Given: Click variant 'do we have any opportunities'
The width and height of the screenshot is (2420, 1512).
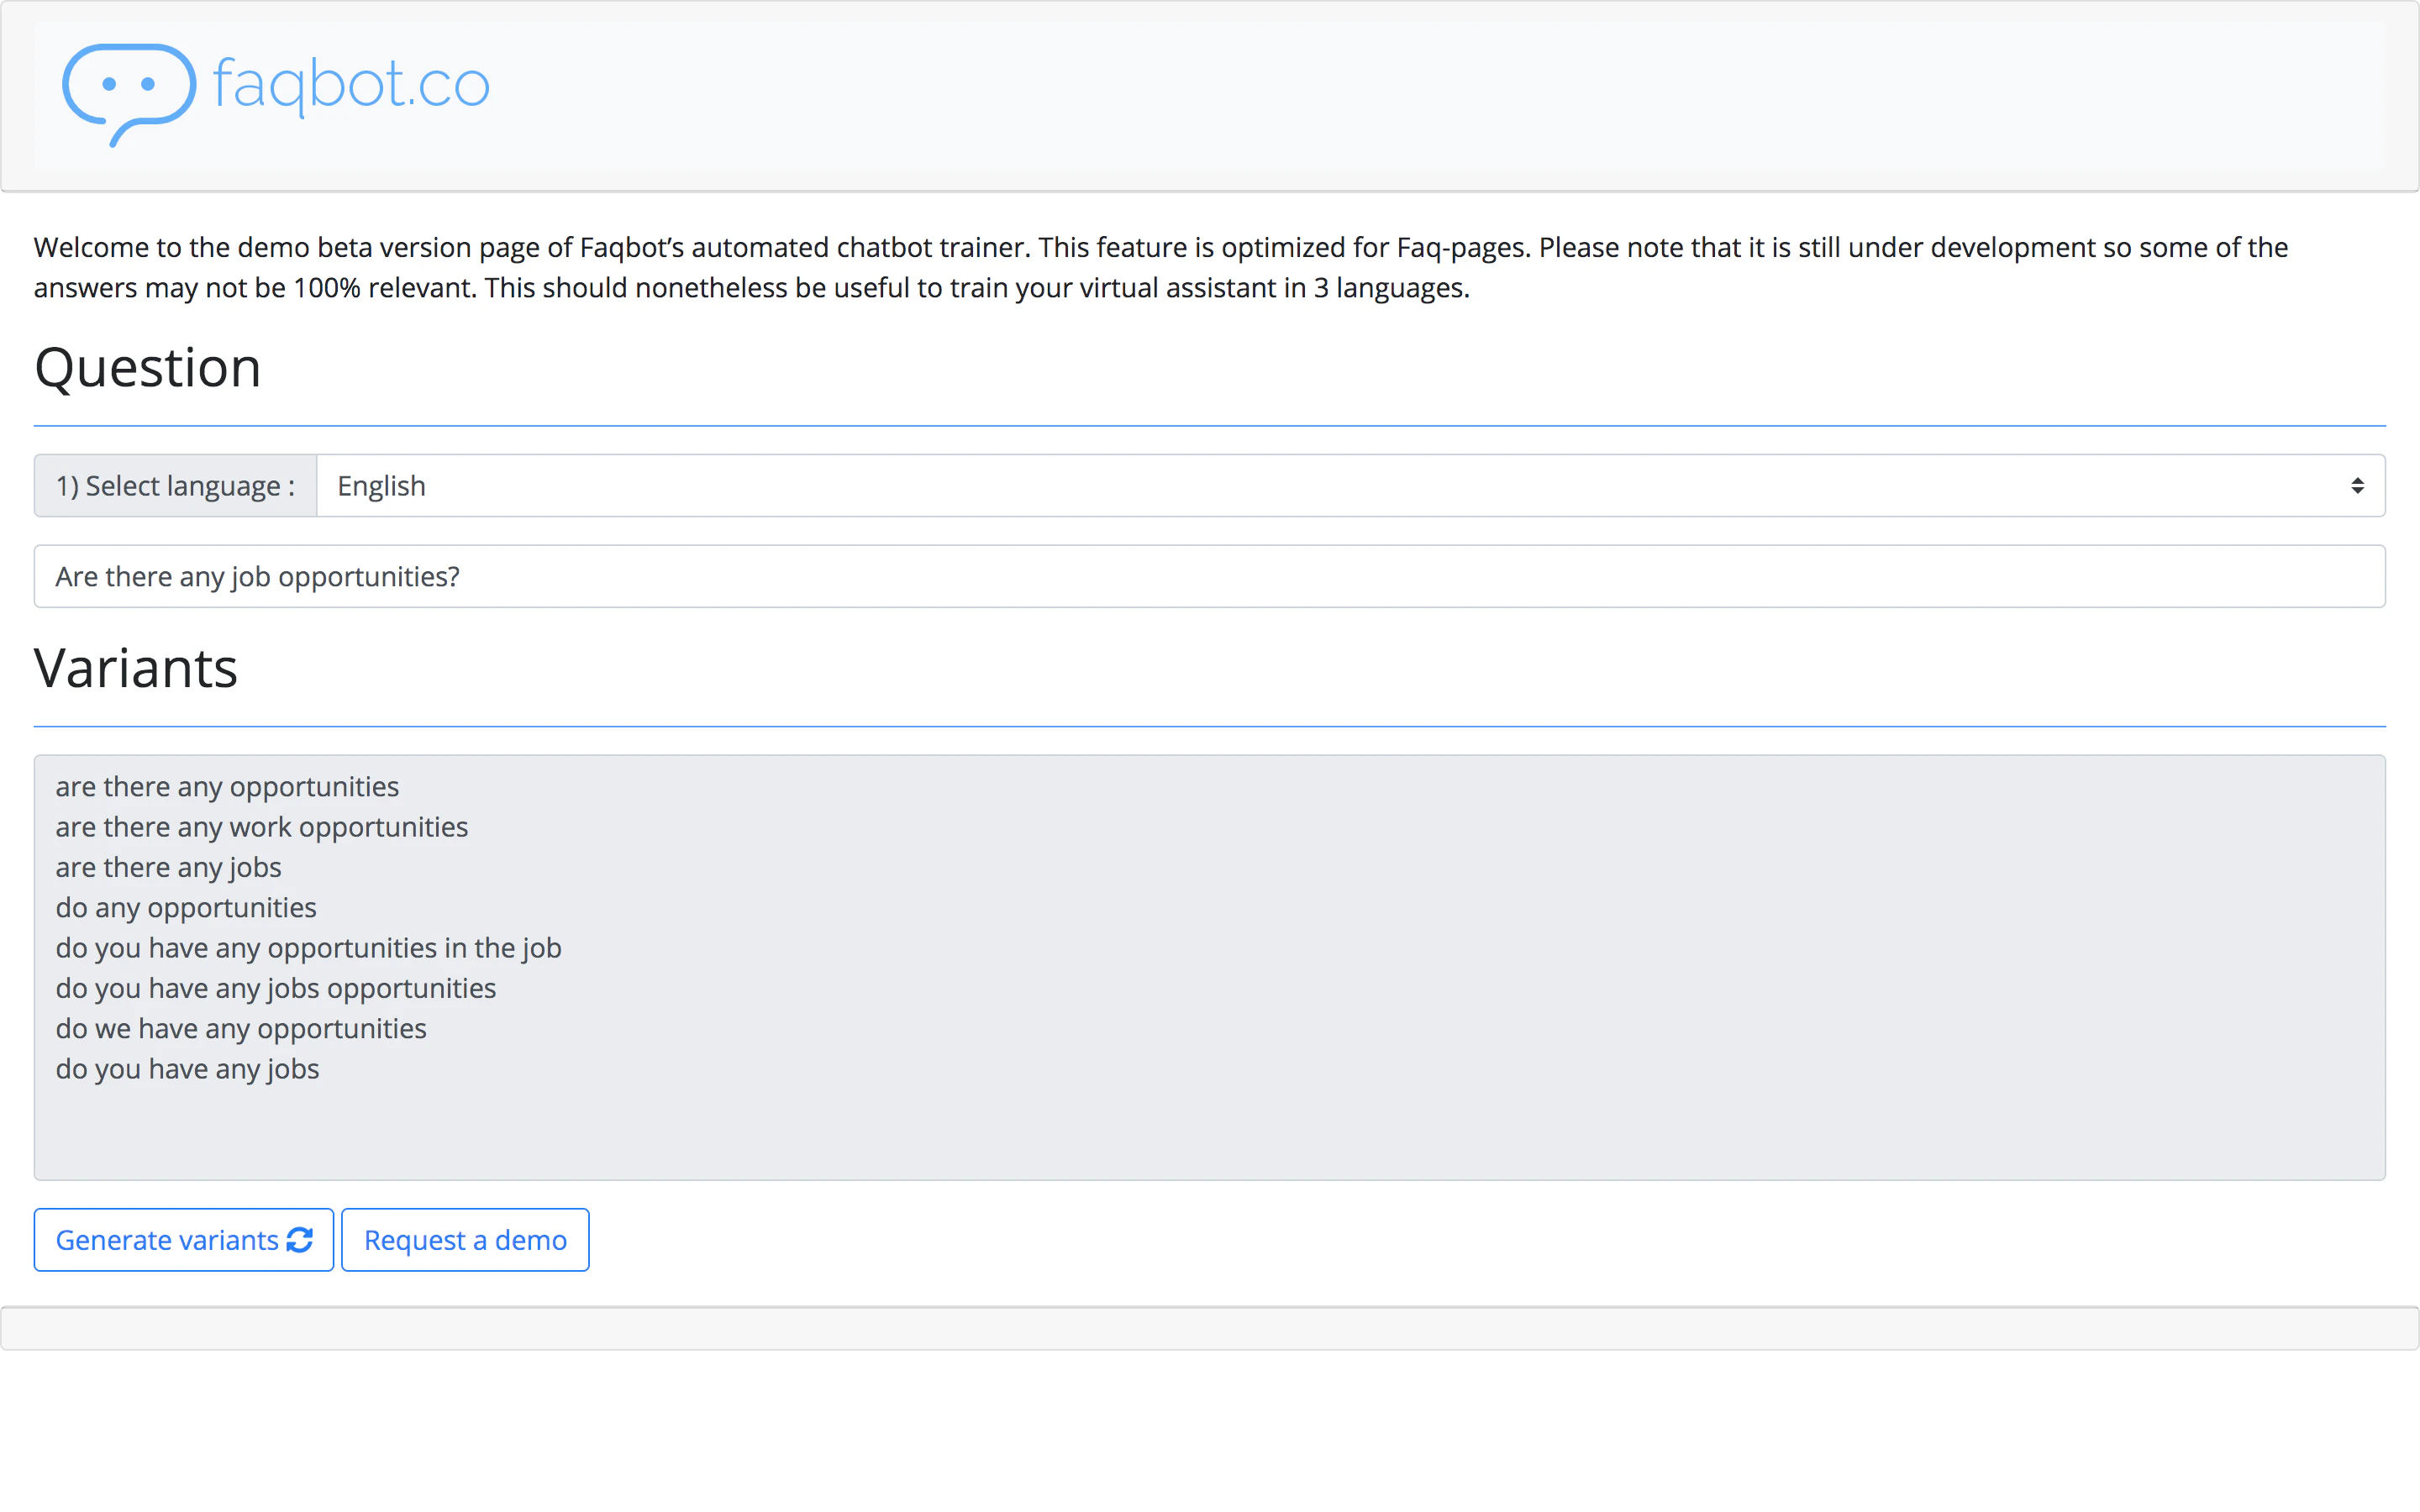Looking at the screenshot, I should pyautogui.click(x=240, y=1029).
